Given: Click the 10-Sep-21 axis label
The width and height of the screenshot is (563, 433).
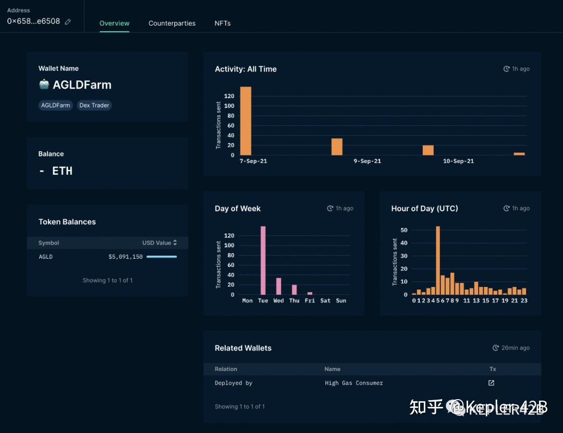Looking at the screenshot, I should pos(458,161).
